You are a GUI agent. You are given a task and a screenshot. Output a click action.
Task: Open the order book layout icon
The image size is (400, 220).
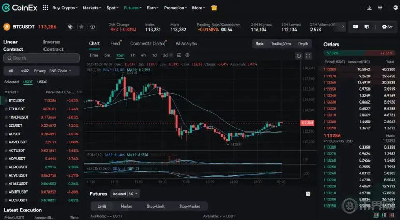[355, 26]
